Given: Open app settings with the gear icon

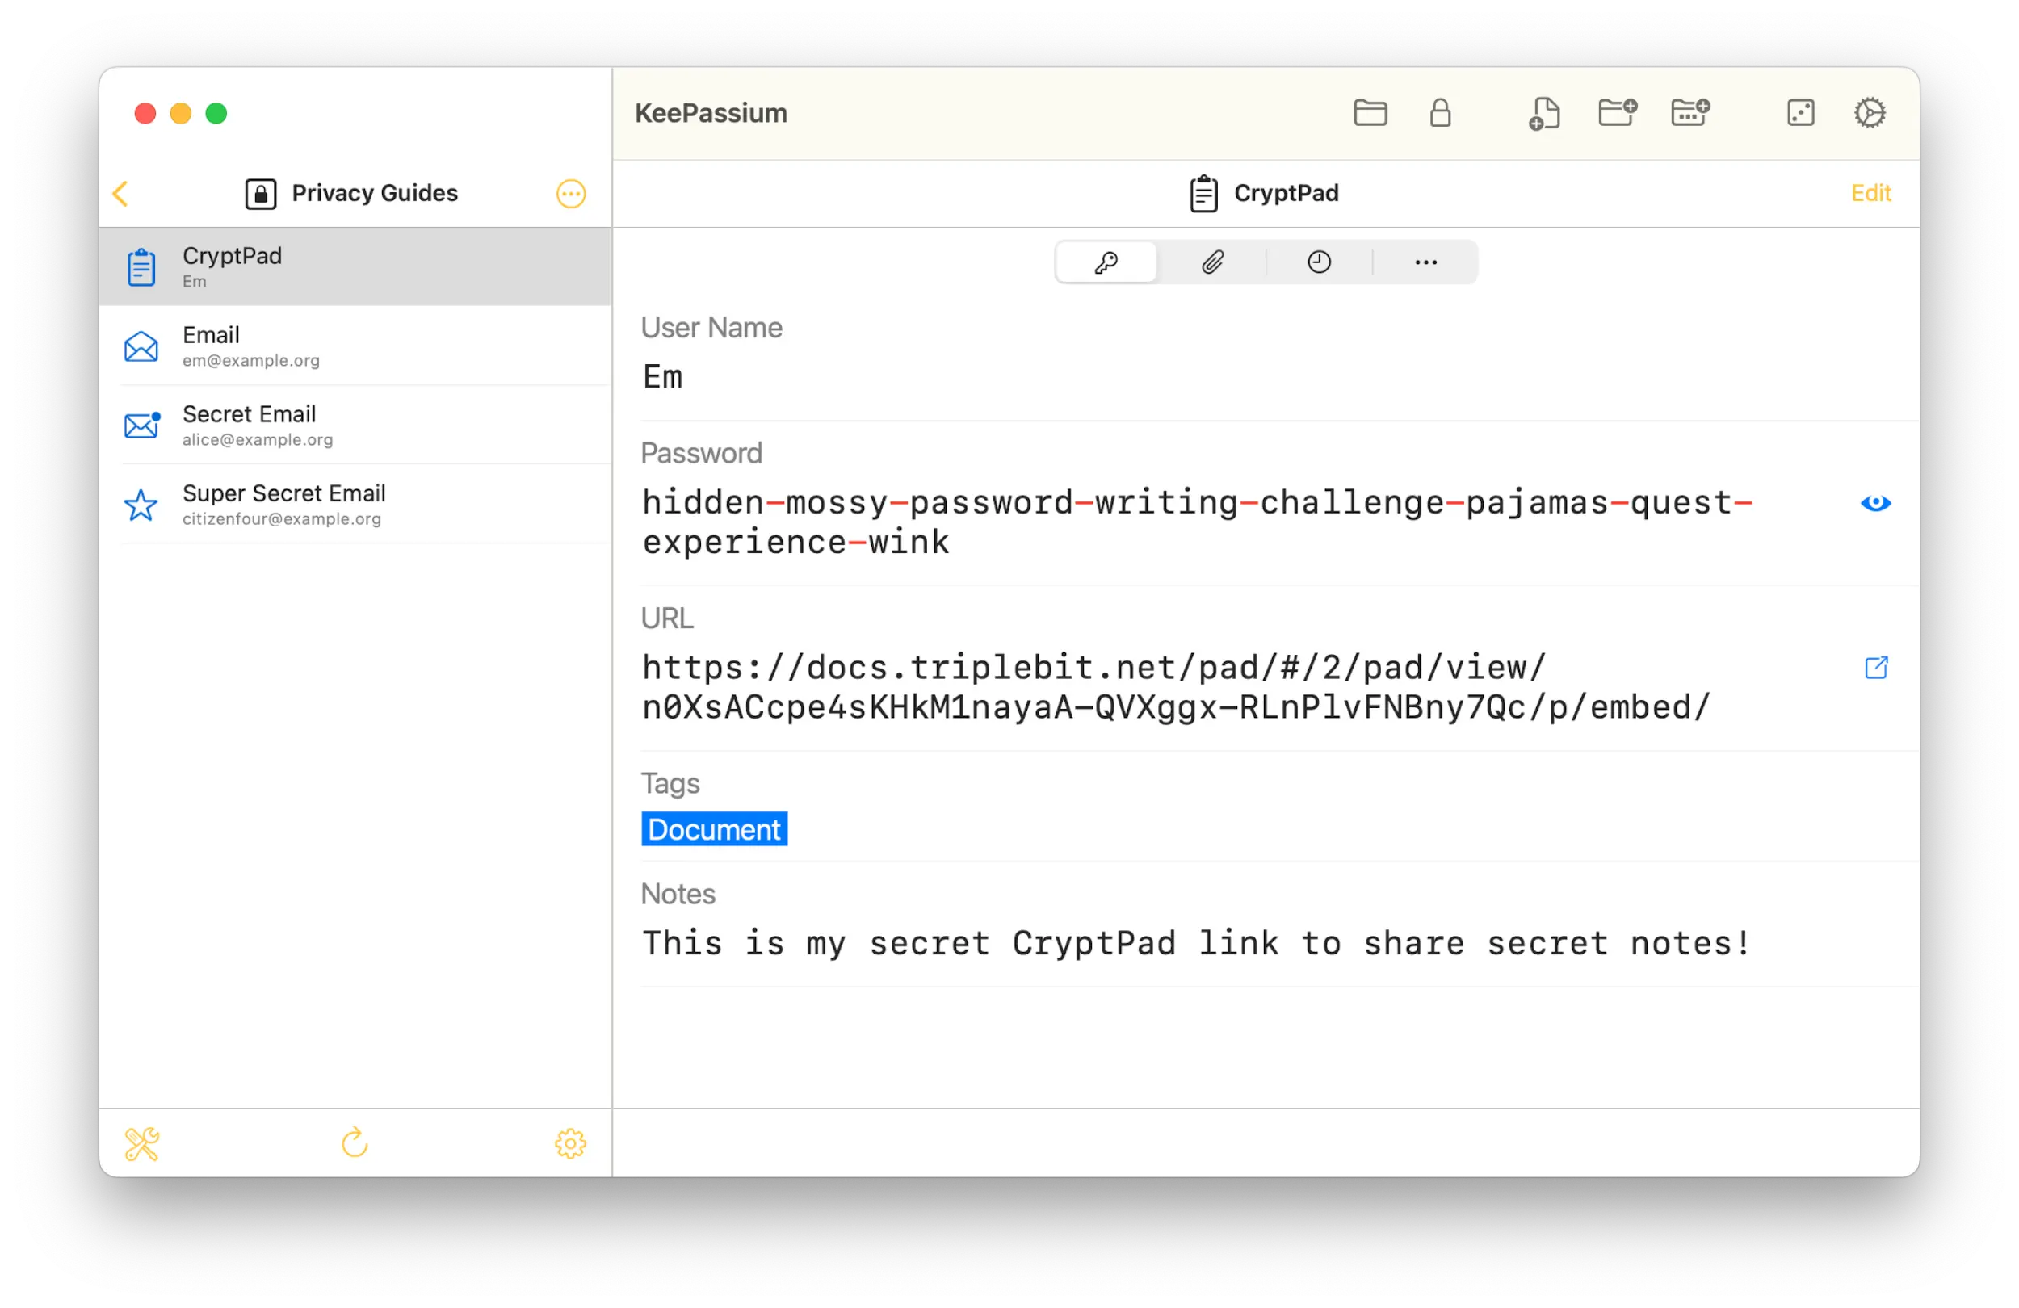Looking at the screenshot, I should [x=1871, y=113].
